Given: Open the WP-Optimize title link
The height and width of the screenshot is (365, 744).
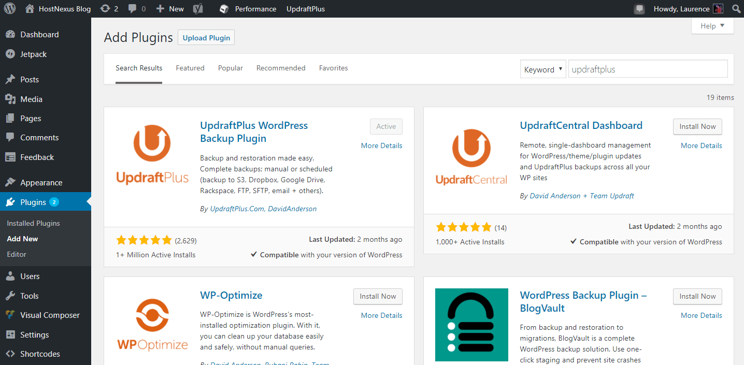Looking at the screenshot, I should 231,295.
